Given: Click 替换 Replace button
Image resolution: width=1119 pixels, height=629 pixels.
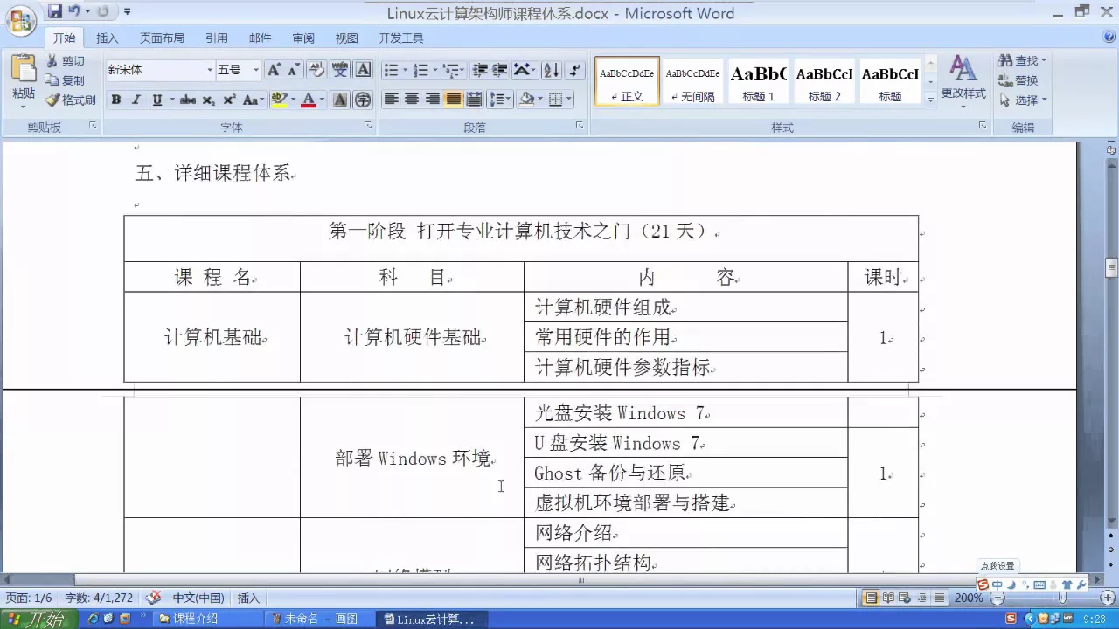Looking at the screenshot, I should click(x=1018, y=80).
